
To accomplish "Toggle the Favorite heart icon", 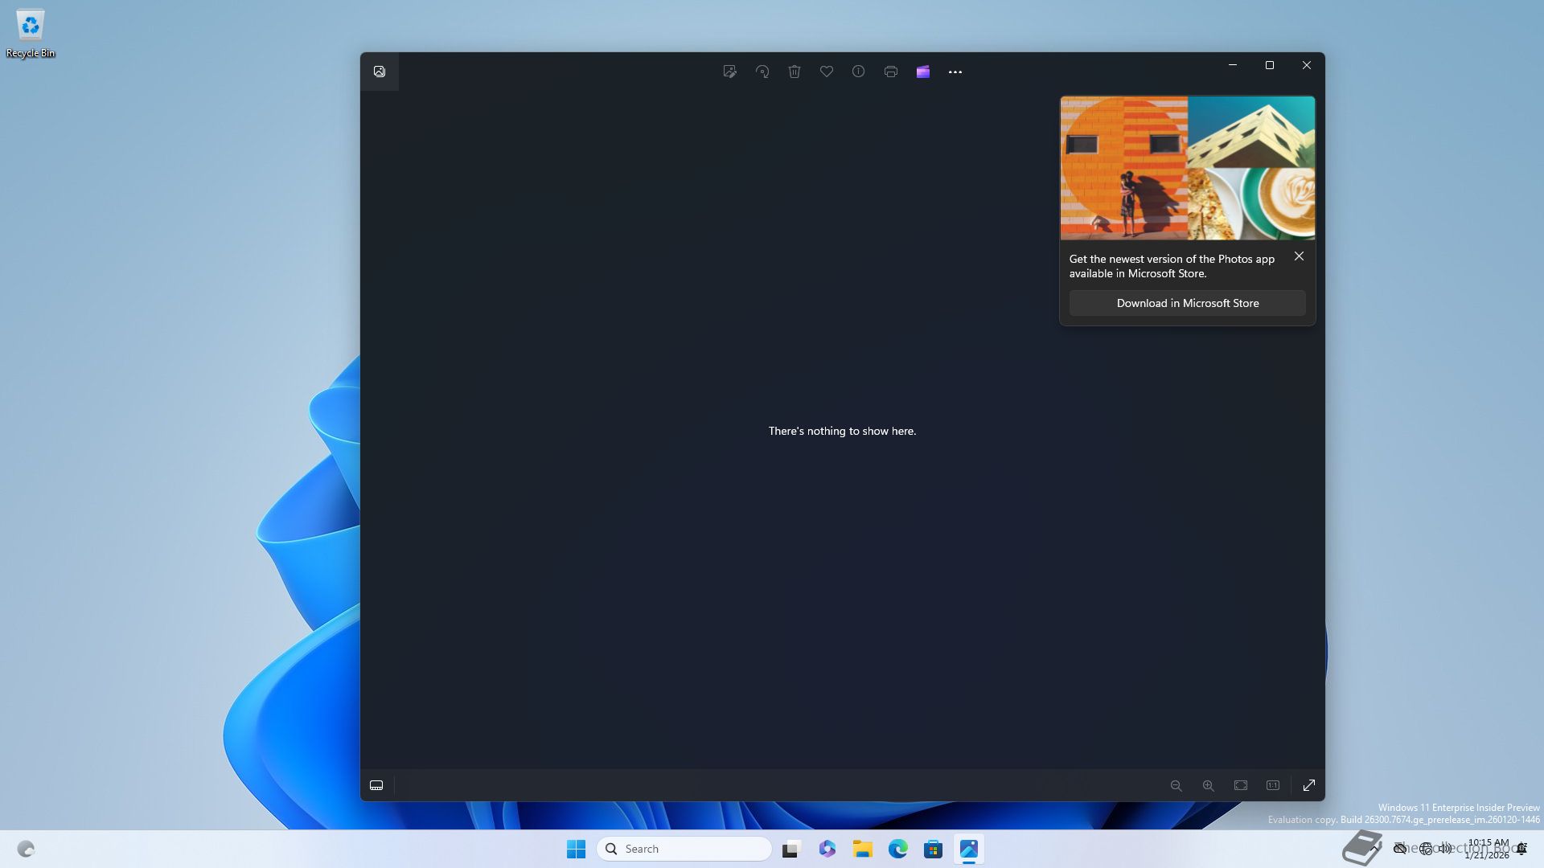I will coord(827,72).
